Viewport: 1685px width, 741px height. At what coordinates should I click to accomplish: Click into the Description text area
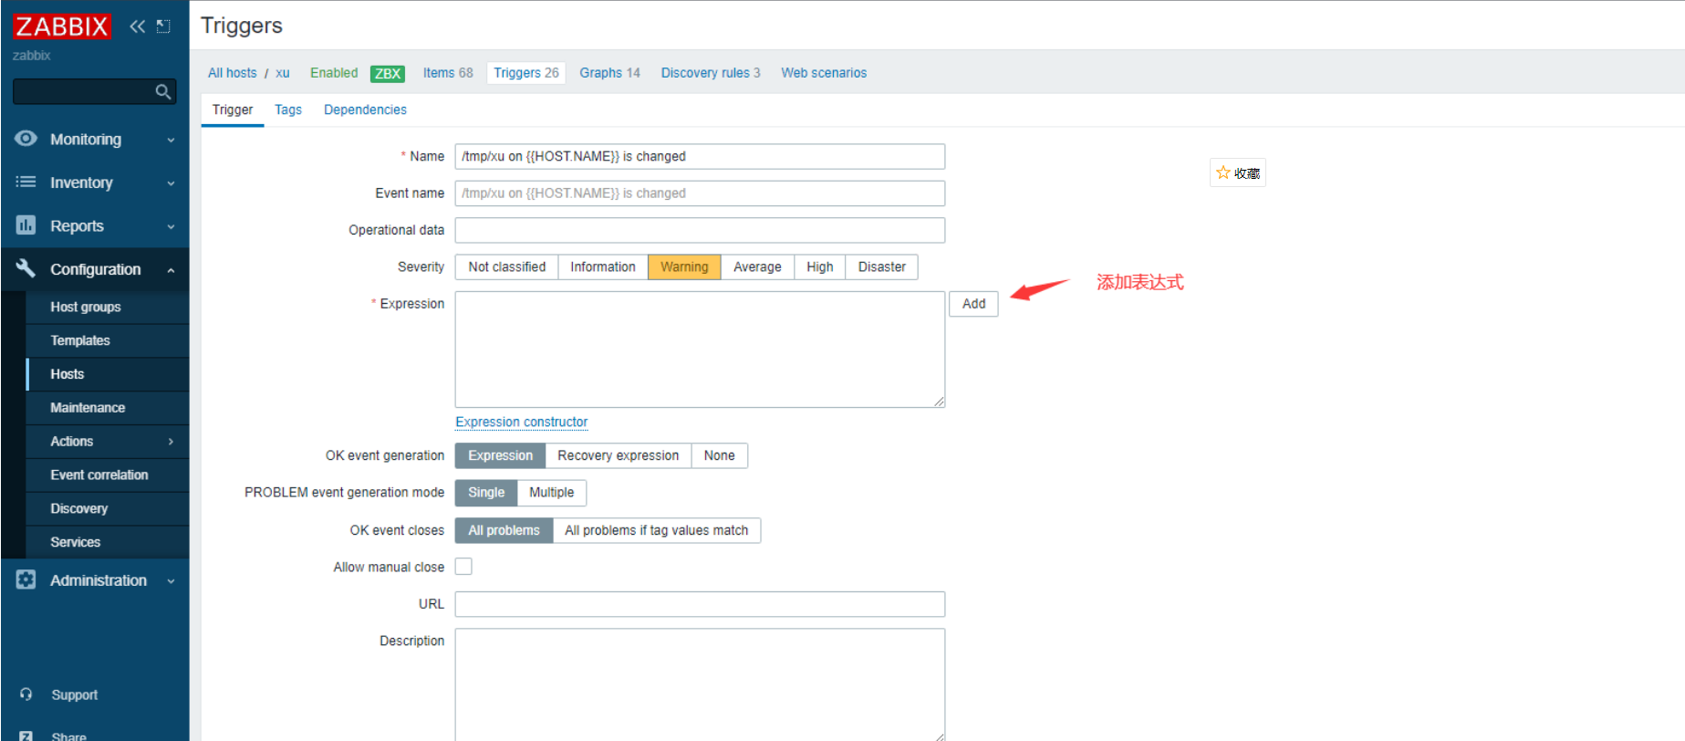[x=700, y=684]
